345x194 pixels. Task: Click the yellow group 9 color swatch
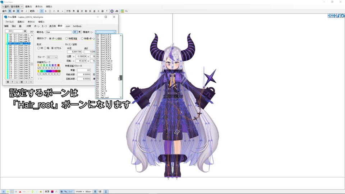pos(38,71)
